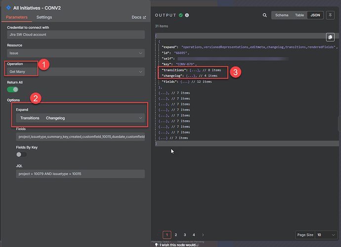The height and width of the screenshot is (247, 341).
Task: Go to output page 3
Action: coord(185,235)
